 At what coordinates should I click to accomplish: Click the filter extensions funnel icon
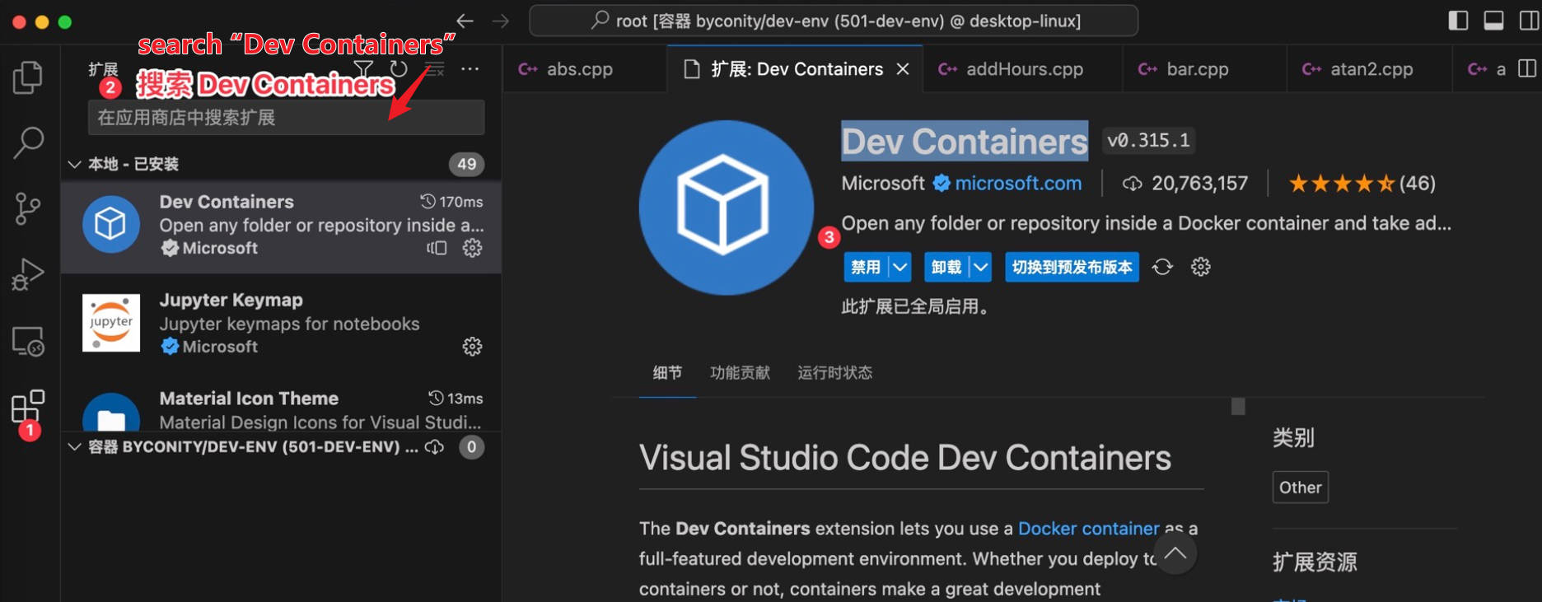coord(363,68)
